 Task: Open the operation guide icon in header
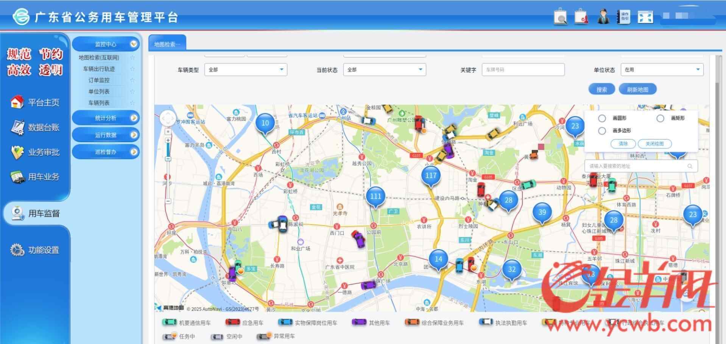click(624, 17)
